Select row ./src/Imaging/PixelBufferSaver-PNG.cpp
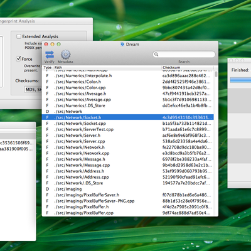This screenshot has height=251, width=251. point(127,201)
